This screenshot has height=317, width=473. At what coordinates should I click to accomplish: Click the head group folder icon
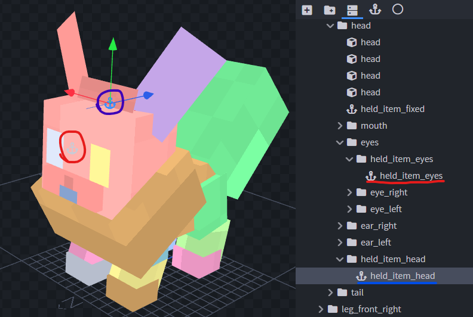click(342, 25)
